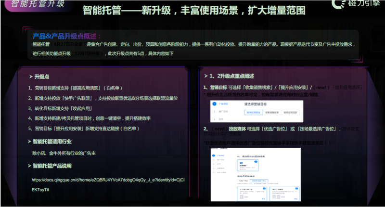Select 收集销售线索 marketing goal button
Viewport: 385px width, 207px height.
click(x=272, y=113)
